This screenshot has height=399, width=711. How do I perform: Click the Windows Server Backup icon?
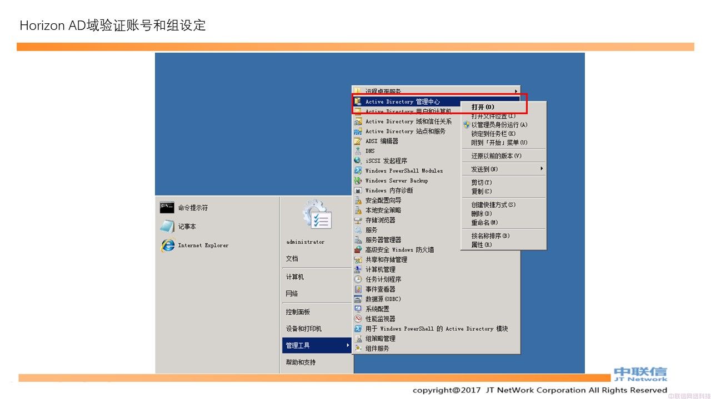358,181
